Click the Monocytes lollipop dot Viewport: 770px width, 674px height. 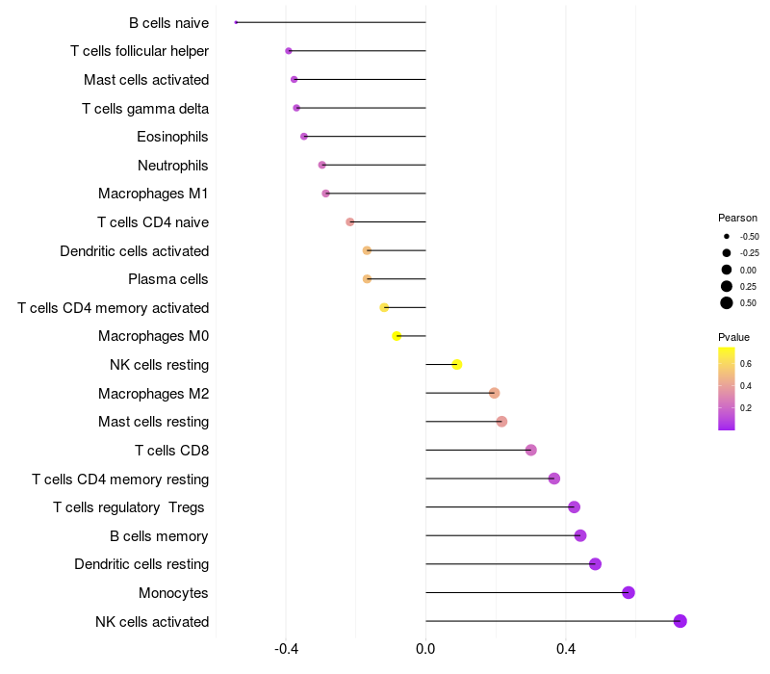tap(629, 592)
